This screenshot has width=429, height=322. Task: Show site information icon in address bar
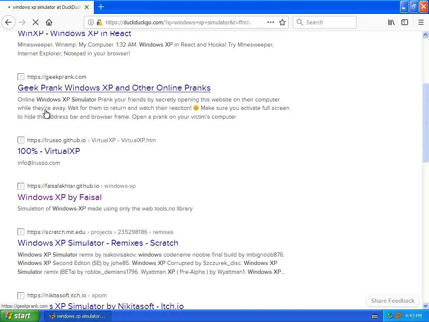coord(90,23)
